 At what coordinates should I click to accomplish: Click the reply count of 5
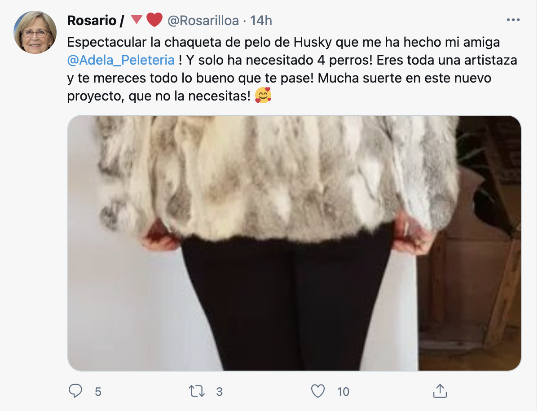[98, 391]
